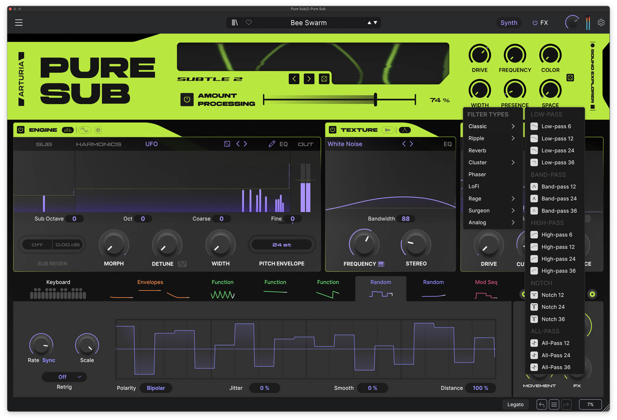The width and height of the screenshot is (617, 420).
Task: Select the Texture sample waveform icon
Action: [x=388, y=130]
